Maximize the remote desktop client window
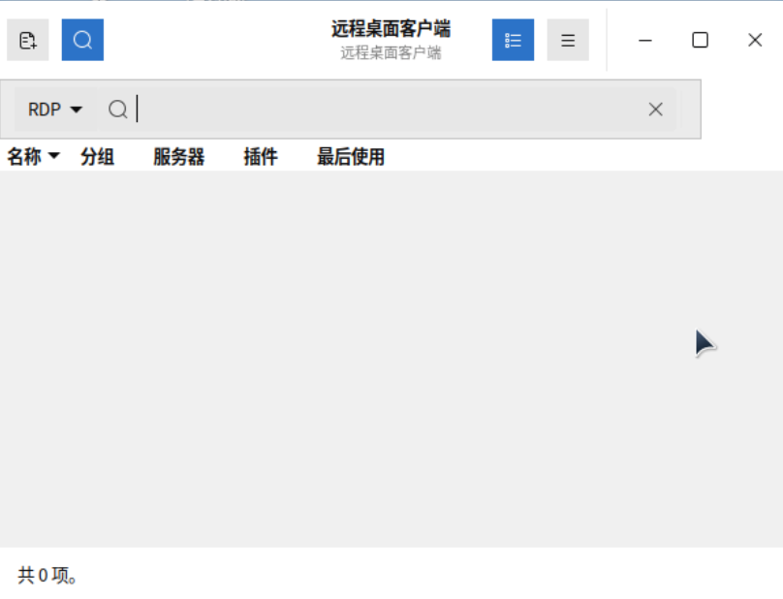Image resolution: width=783 pixels, height=599 pixels. [x=700, y=40]
